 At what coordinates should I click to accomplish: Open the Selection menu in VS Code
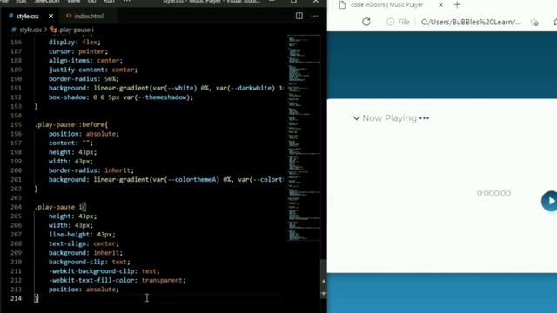click(46, 2)
